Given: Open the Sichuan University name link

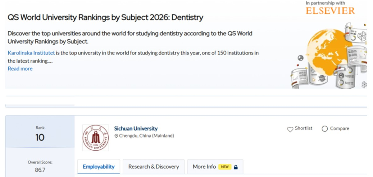Looking at the screenshot, I should [136, 128].
